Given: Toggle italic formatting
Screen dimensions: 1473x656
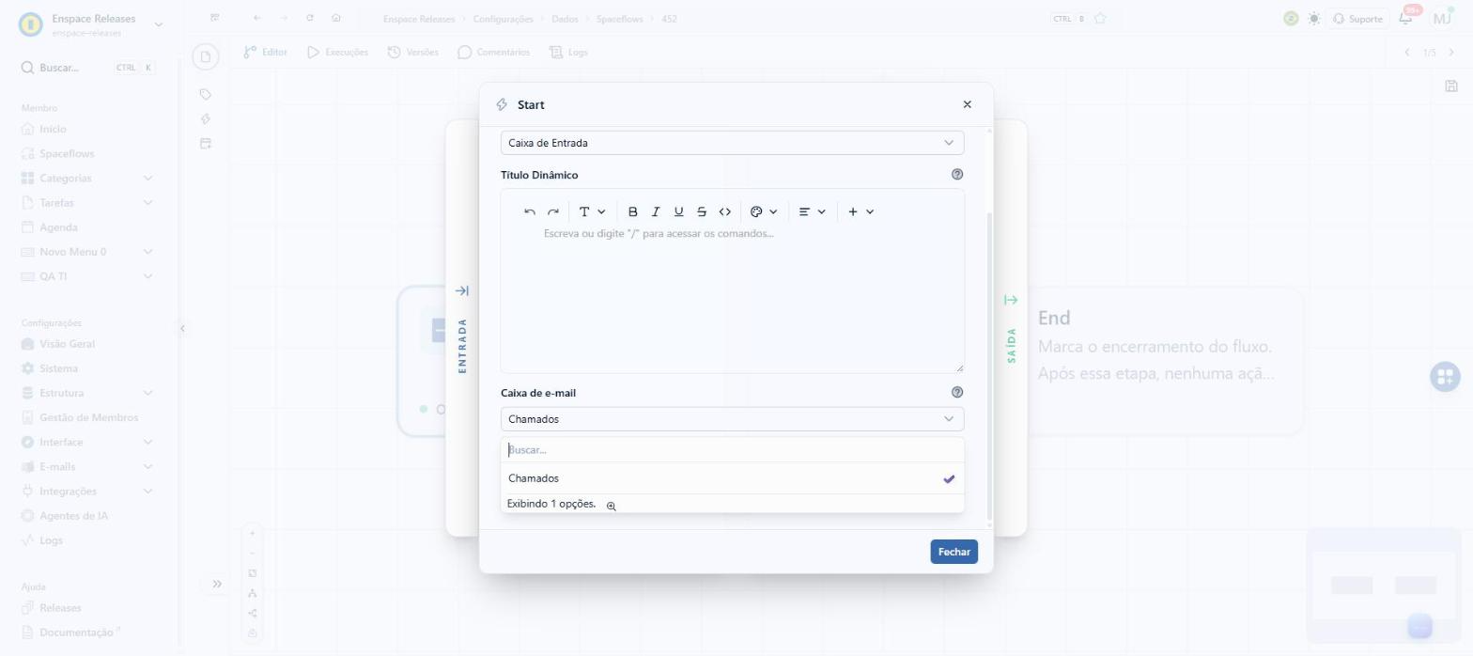Looking at the screenshot, I should 656,212.
